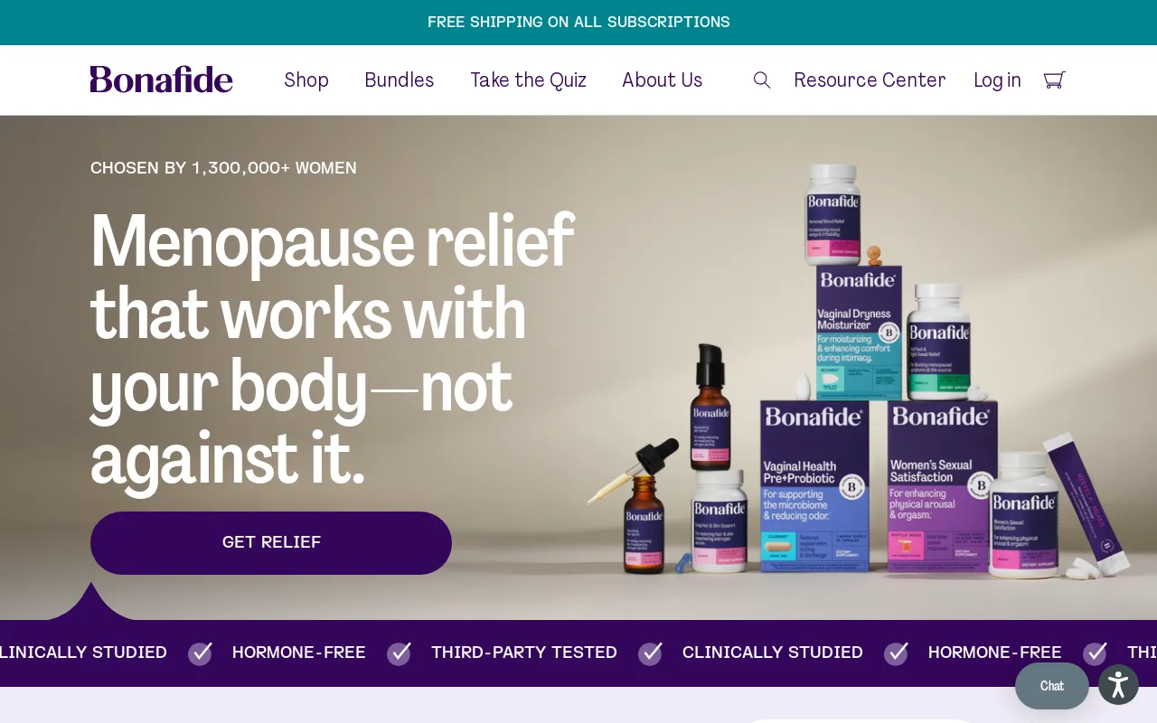Screen dimensions: 1157x723
Task: Click checkmark icon before THIRD-PARTY TESTED
Action: coord(399,653)
